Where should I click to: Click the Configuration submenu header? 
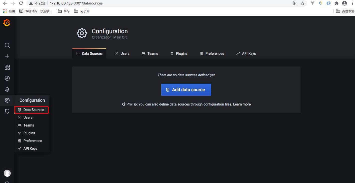(32, 100)
